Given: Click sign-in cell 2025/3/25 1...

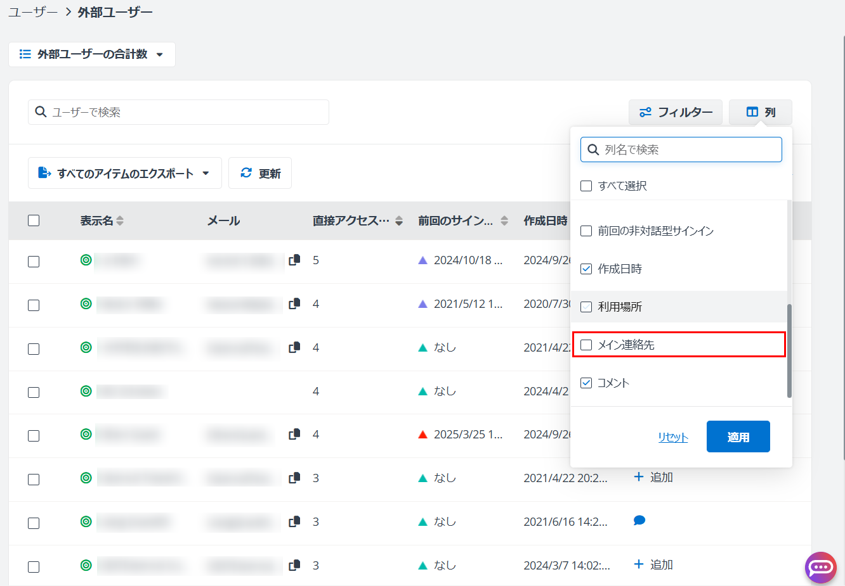Looking at the screenshot, I should point(468,435).
